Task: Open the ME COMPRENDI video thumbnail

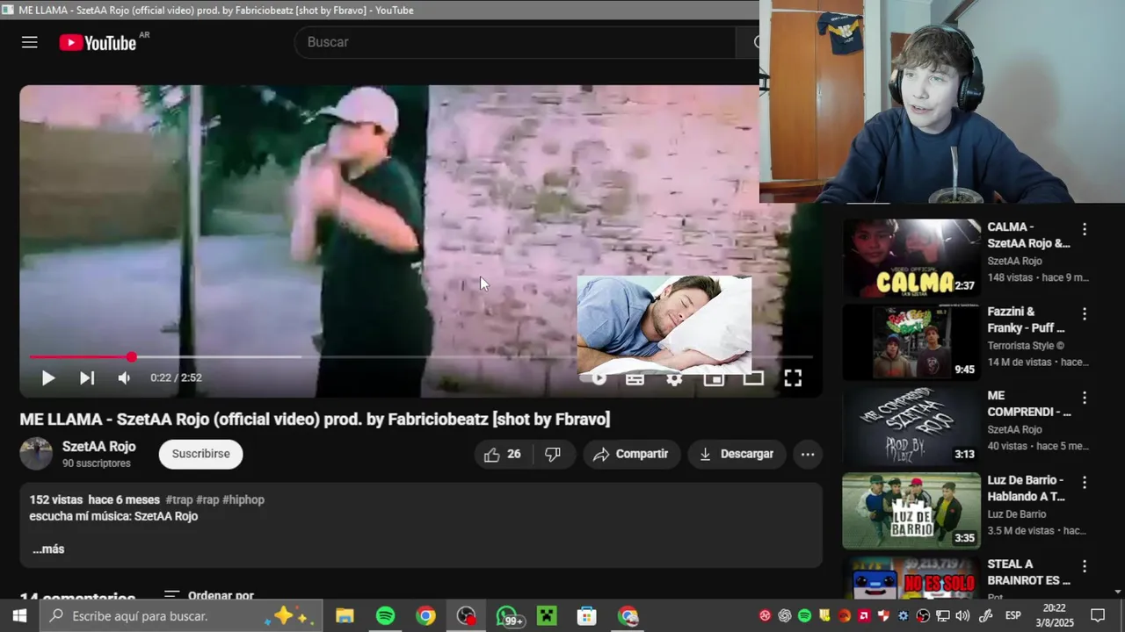Action: click(x=911, y=427)
